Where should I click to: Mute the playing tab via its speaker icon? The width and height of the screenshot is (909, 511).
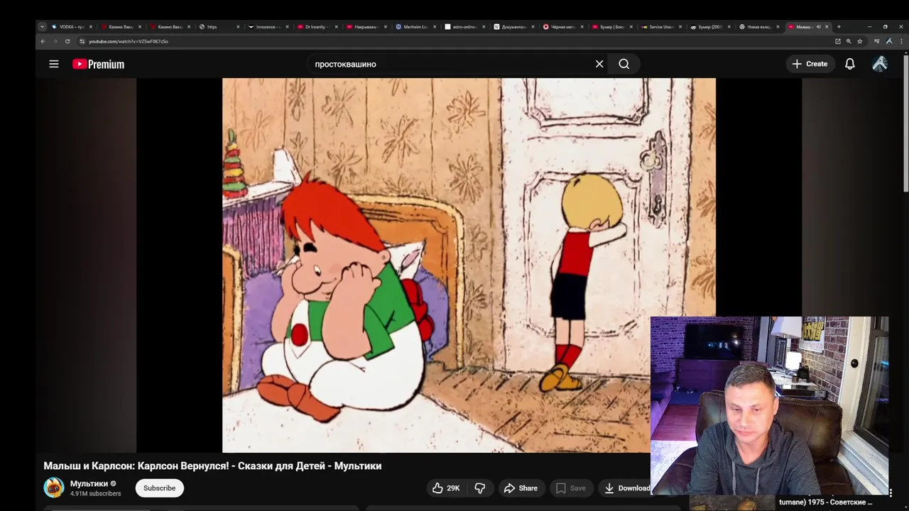pyautogui.click(x=818, y=27)
